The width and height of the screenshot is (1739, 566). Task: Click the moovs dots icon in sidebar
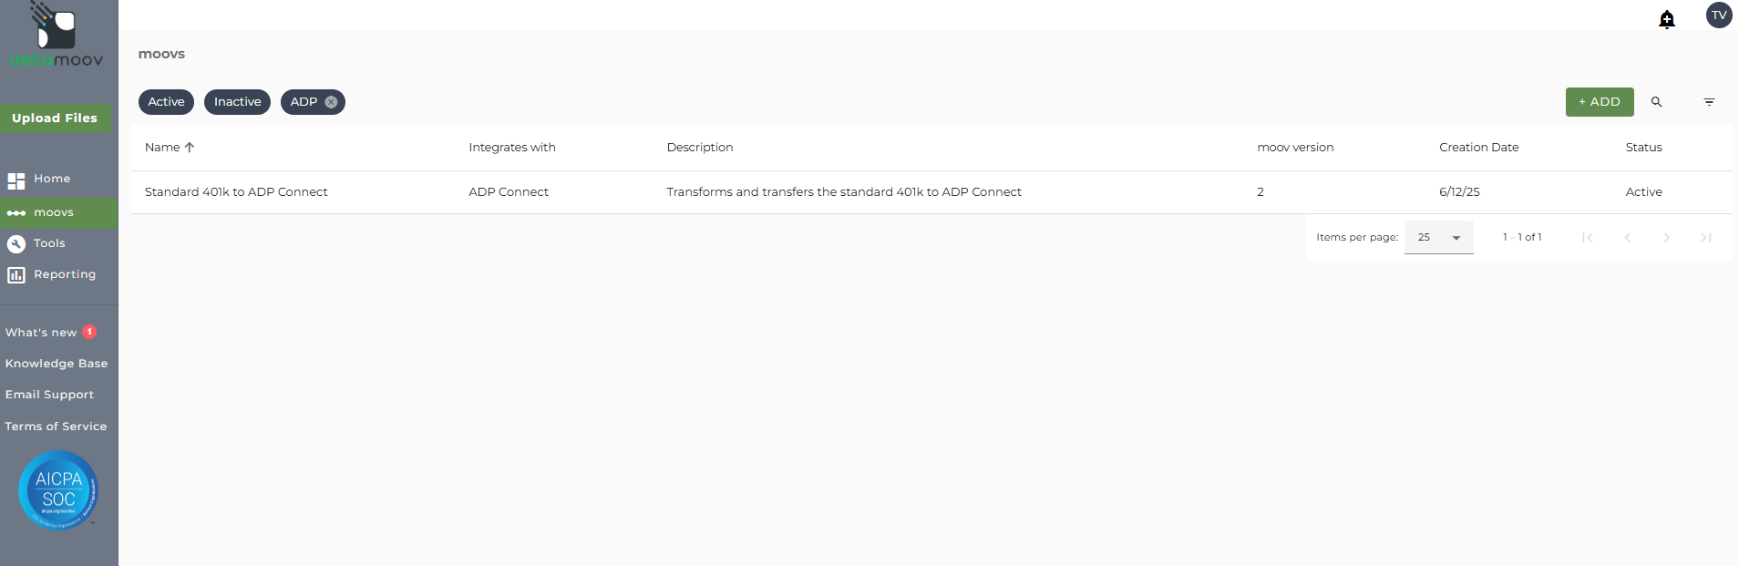click(16, 213)
